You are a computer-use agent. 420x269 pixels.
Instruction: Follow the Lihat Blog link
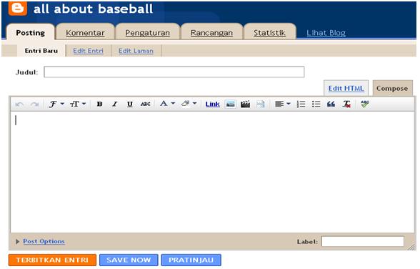click(326, 33)
